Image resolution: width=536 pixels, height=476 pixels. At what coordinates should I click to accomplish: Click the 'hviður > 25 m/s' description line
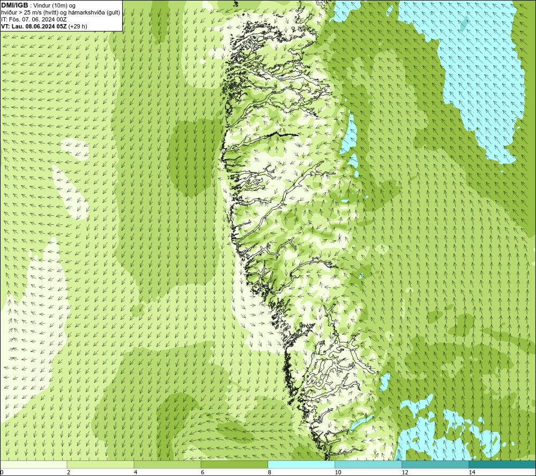61,13
